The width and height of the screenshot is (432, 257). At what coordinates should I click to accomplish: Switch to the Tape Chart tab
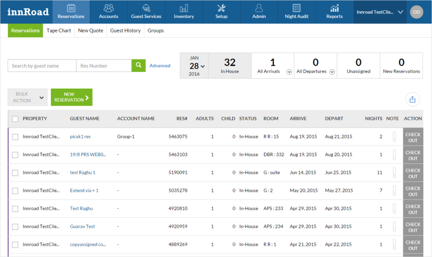tap(58, 31)
